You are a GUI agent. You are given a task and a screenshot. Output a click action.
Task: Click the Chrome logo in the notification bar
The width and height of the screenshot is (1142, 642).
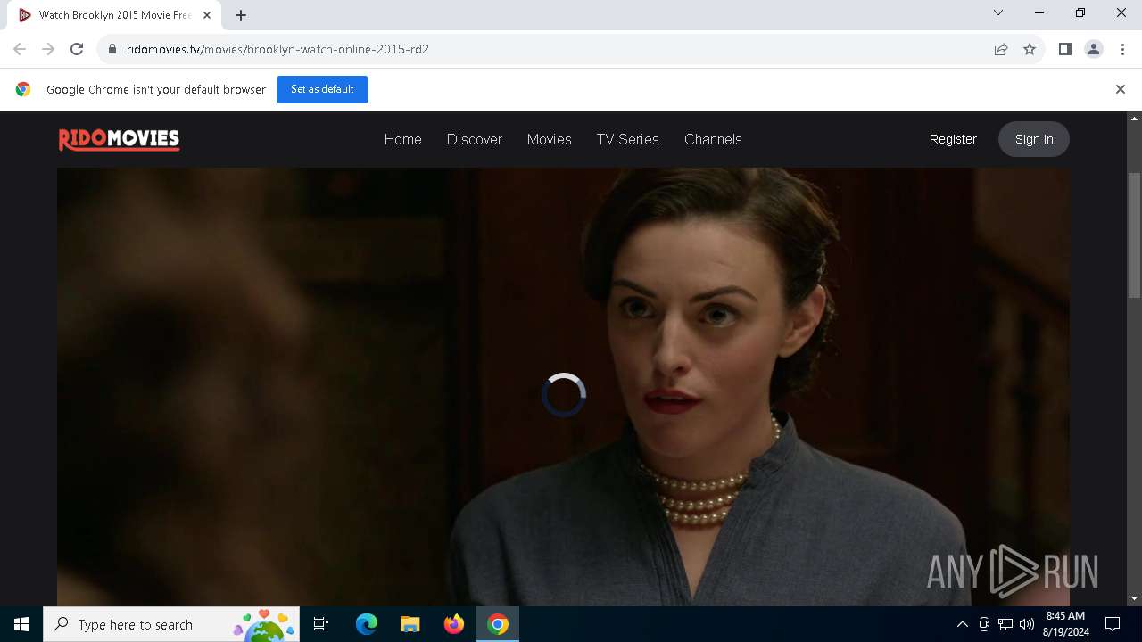[x=23, y=89]
